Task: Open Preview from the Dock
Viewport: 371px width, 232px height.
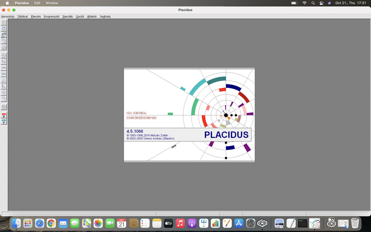Action: (x=279, y=223)
